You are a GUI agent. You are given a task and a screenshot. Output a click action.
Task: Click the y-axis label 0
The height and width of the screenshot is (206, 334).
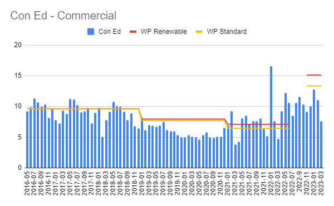(19, 168)
